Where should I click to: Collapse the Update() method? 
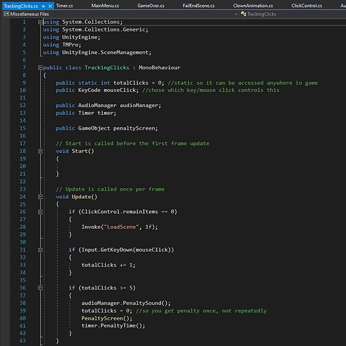40,197
